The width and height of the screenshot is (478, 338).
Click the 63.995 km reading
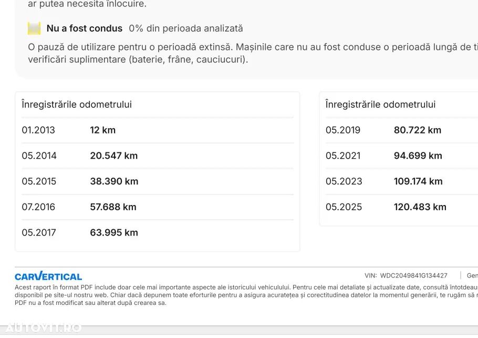click(114, 232)
